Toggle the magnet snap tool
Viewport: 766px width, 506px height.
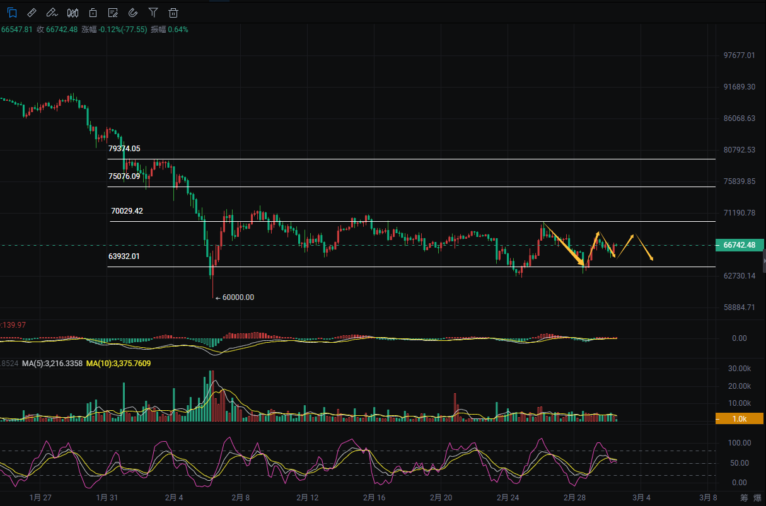click(133, 12)
